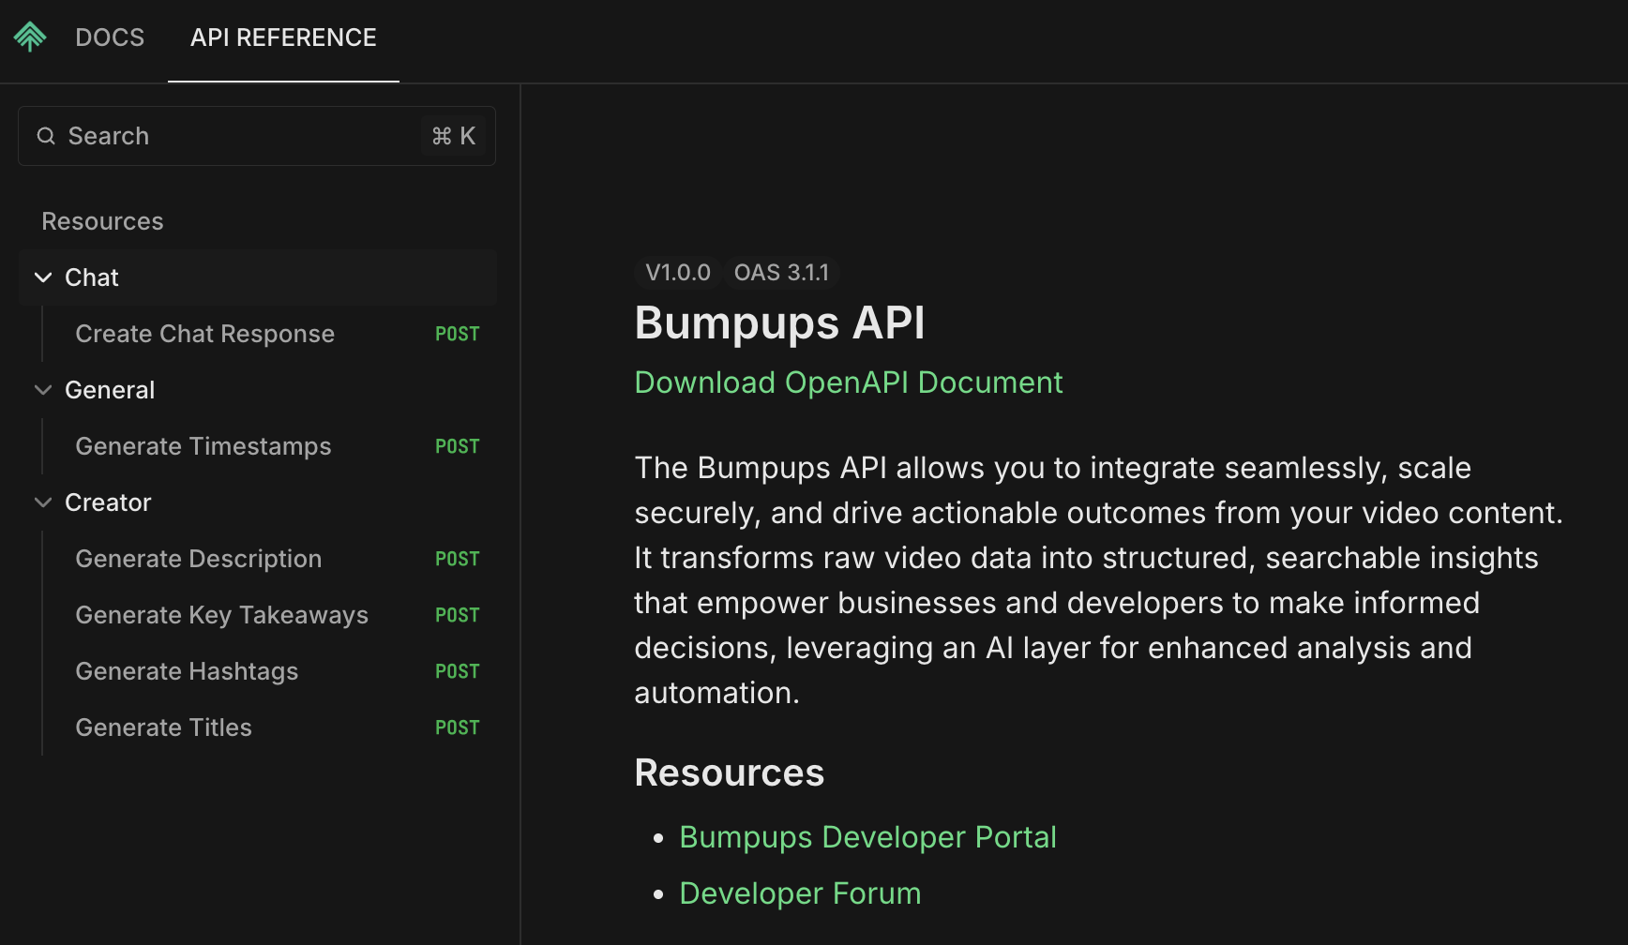Collapse the Chat section chevron
This screenshot has width=1628, height=945.
point(43,277)
